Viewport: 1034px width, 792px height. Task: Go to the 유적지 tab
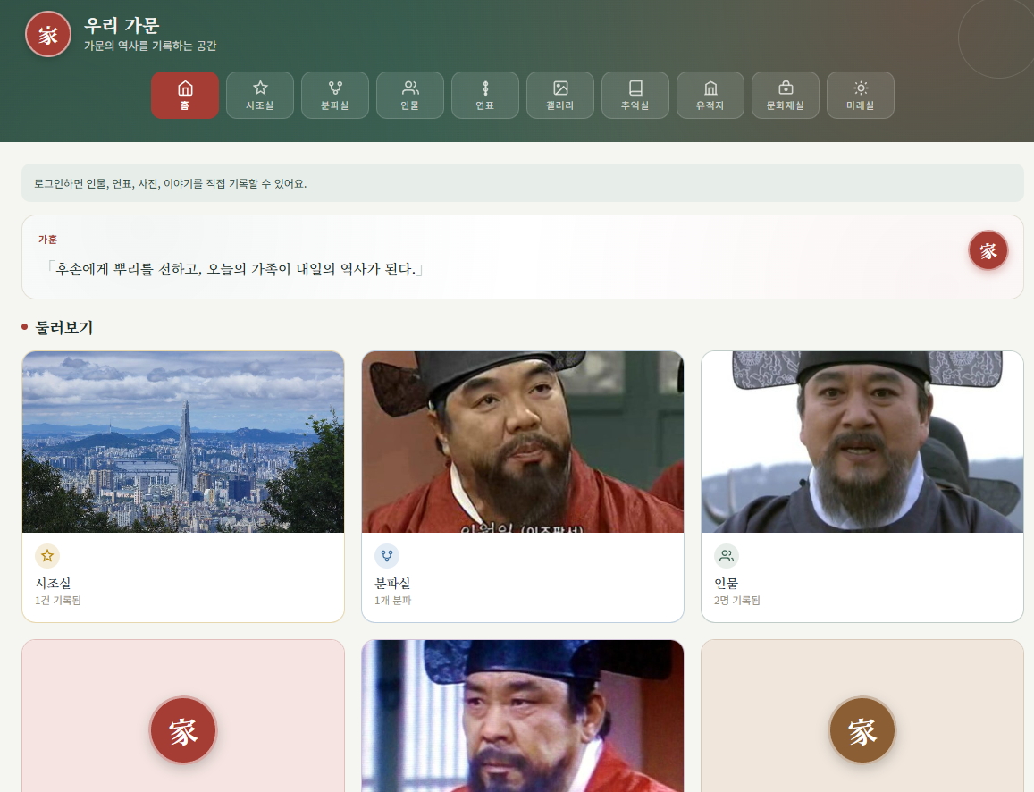click(710, 95)
